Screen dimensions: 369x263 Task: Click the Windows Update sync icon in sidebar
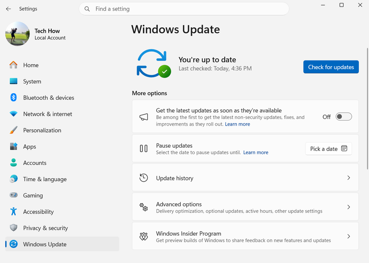[x=14, y=244]
